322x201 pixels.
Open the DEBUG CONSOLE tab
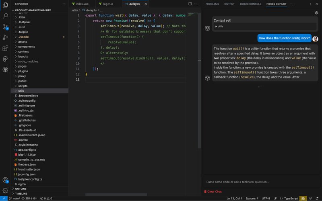tap(250, 4)
